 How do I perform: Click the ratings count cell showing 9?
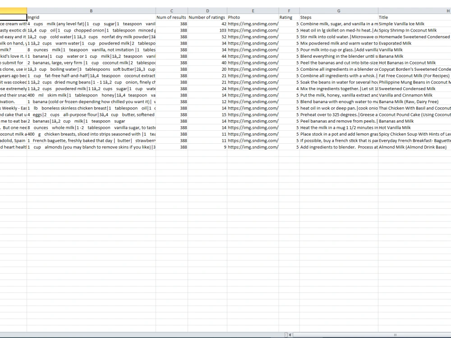207,147
